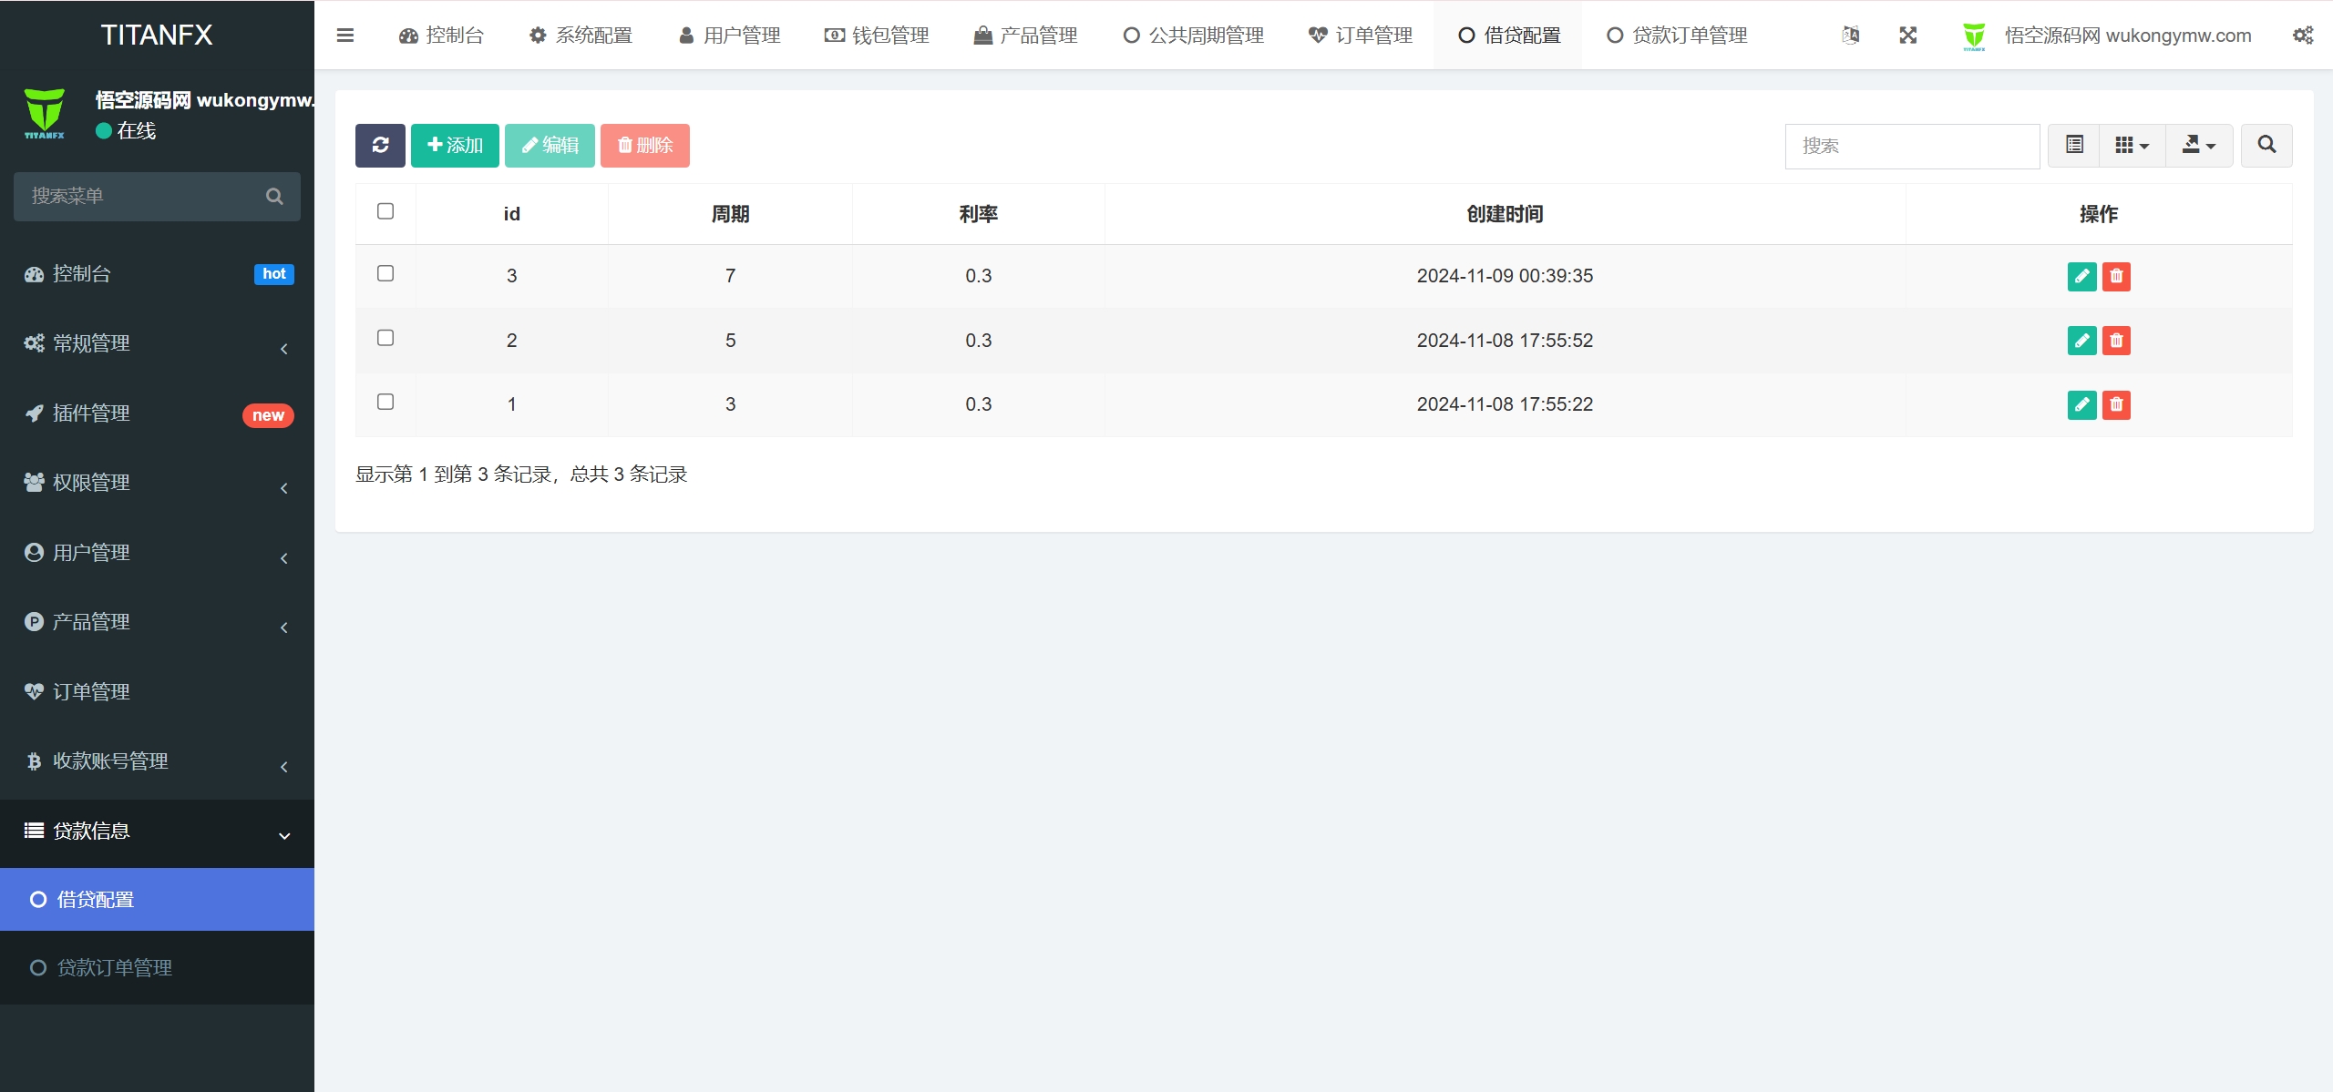This screenshot has width=2333, height=1092.
Task: Click the green 添加 button
Action: (x=455, y=145)
